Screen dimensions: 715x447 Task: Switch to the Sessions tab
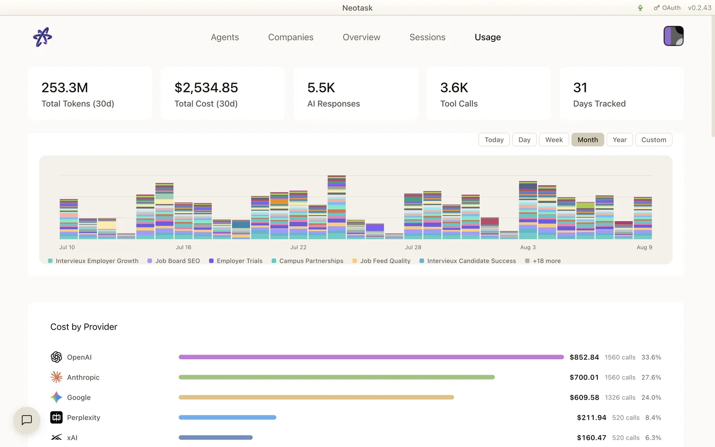(427, 37)
